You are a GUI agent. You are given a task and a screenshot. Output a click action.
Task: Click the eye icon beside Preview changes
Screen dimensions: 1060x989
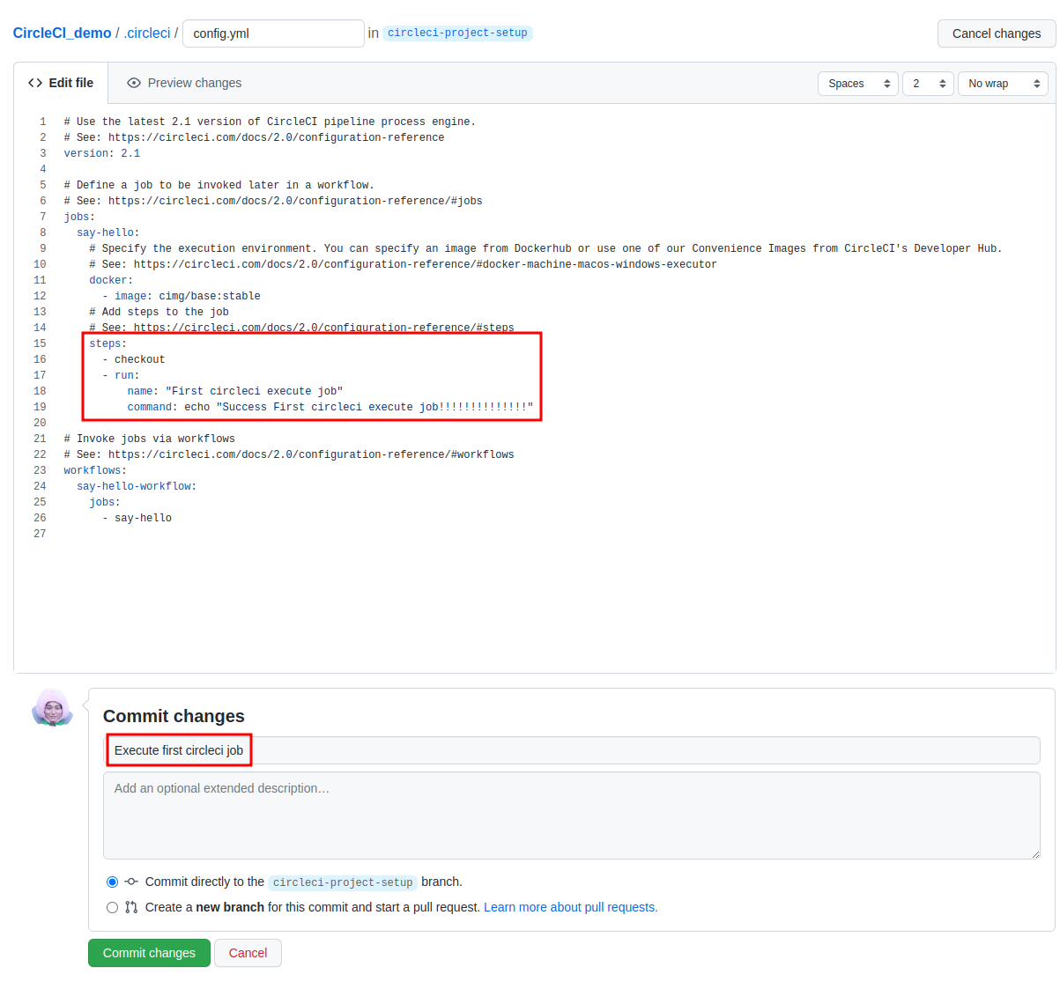point(134,83)
